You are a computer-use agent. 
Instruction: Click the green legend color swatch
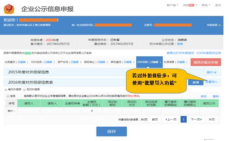28,53
